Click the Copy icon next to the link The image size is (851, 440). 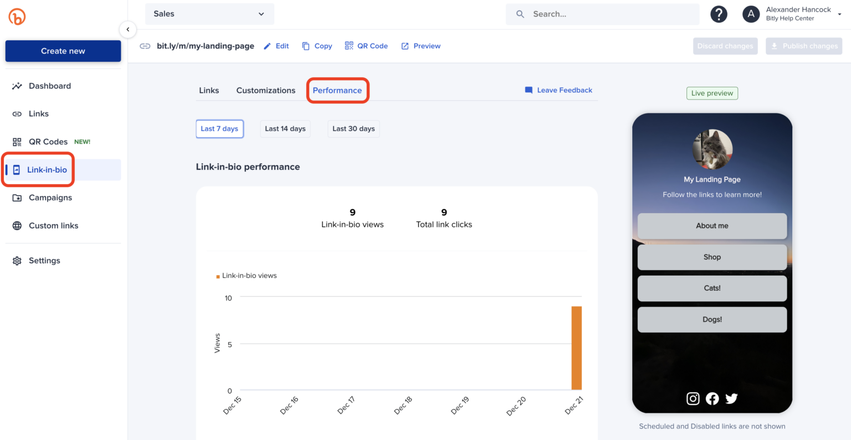[305, 46]
